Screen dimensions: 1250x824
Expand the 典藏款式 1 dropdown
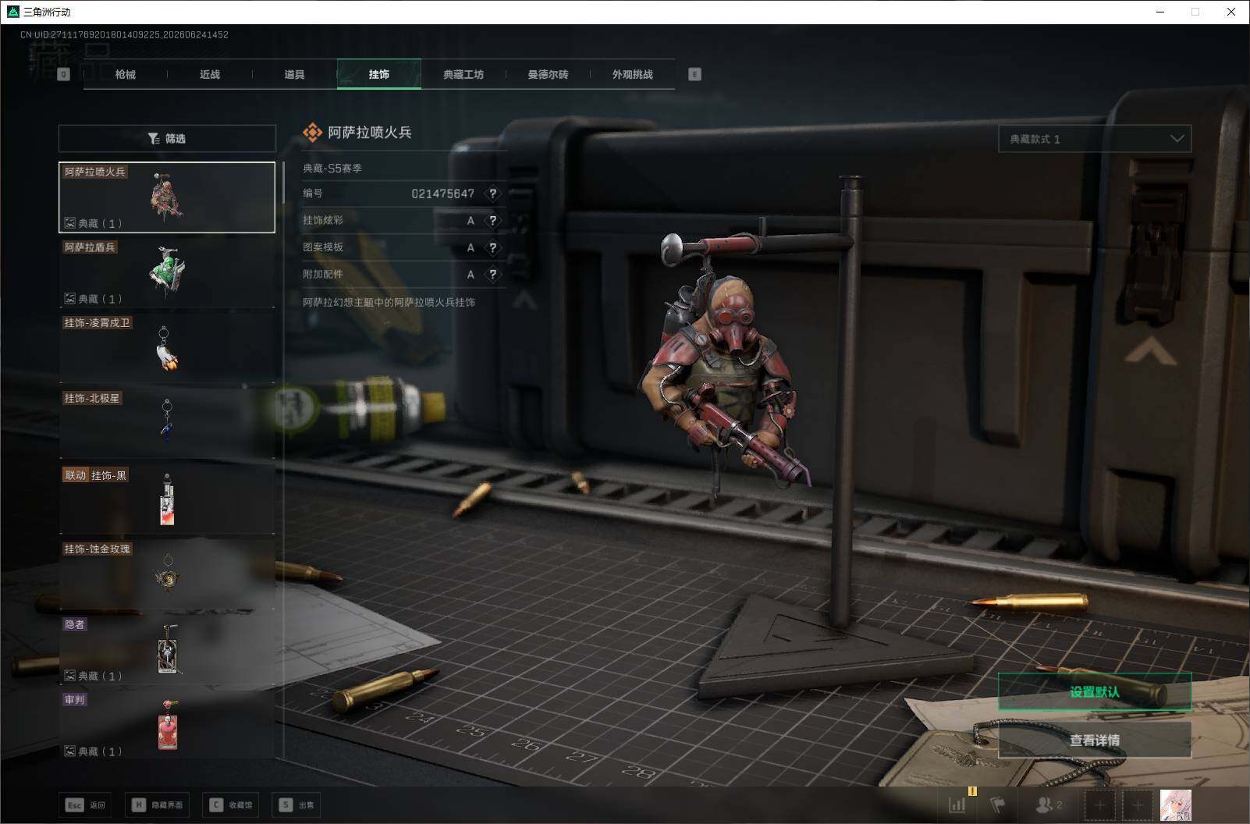point(1095,139)
